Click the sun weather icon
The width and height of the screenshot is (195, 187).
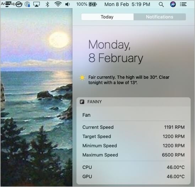82,78
